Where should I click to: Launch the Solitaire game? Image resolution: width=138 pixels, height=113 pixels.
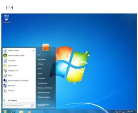pyautogui.click(x=19, y=91)
